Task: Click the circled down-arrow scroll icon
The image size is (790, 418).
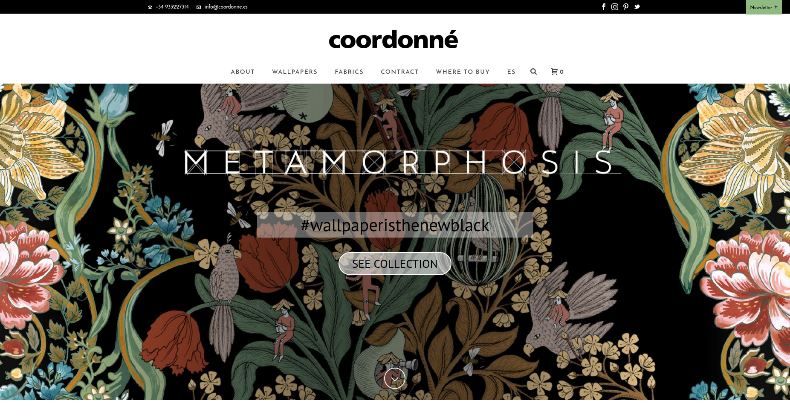Action: 395,378
